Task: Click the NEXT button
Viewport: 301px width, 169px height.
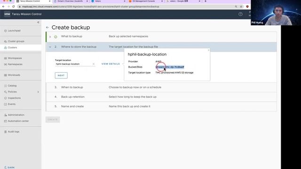Action: [x=61, y=76]
